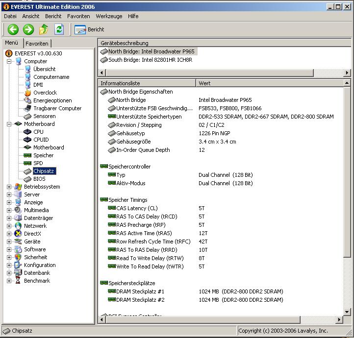The image size is (354, 338).
Task: Click the Betriebssystem Windows flag icon
Action: 18,187
